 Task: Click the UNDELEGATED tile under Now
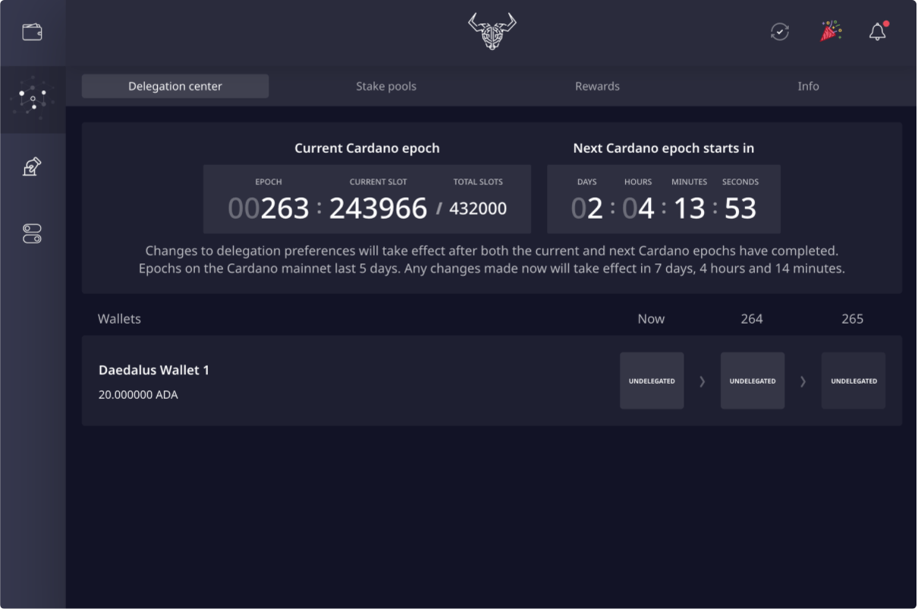pos(652,380)
